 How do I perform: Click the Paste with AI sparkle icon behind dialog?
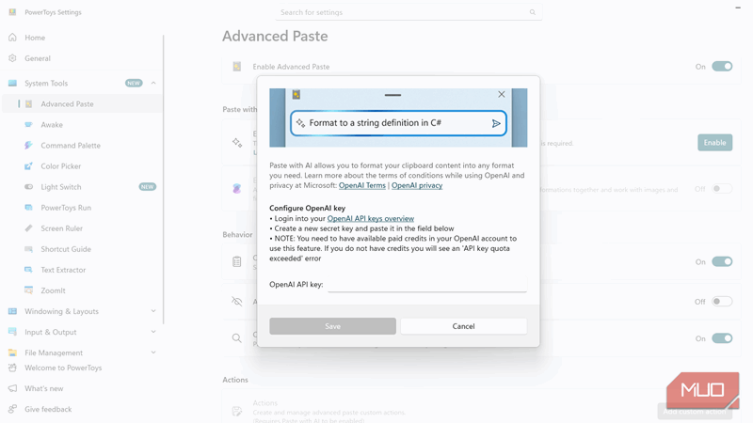[x=237, y=143]
